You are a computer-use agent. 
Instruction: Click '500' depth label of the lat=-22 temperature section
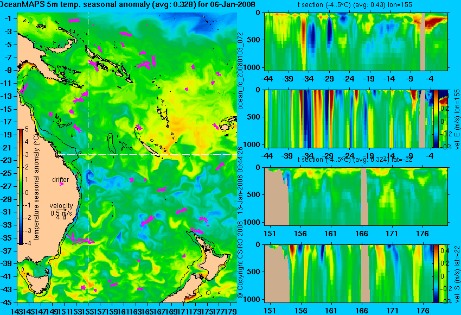254,194
